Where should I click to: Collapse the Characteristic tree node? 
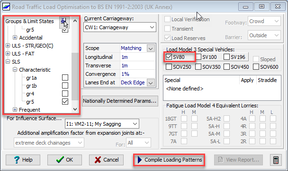[15, 70]
